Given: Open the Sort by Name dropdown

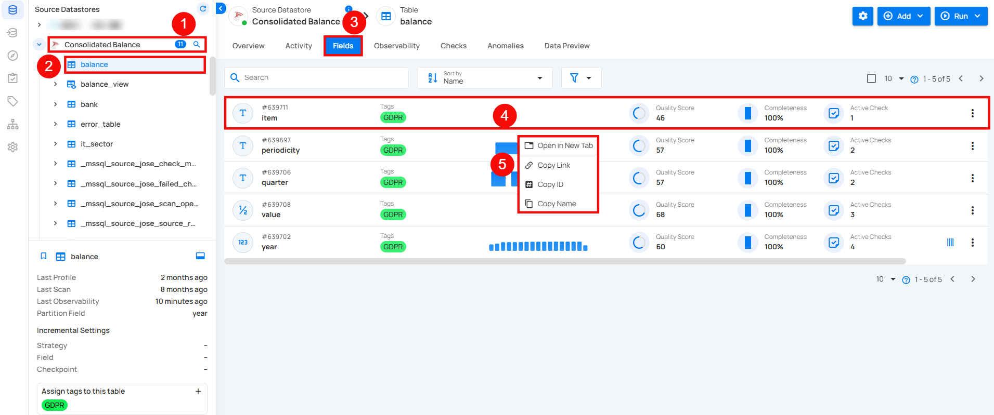Looking at the screenshot, I should point(484,78).
